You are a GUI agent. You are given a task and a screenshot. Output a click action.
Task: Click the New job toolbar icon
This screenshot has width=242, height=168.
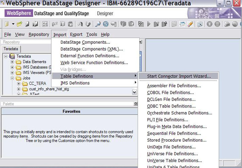[7, 24]
